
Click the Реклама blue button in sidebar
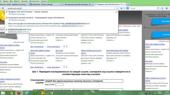pos(161,35)
